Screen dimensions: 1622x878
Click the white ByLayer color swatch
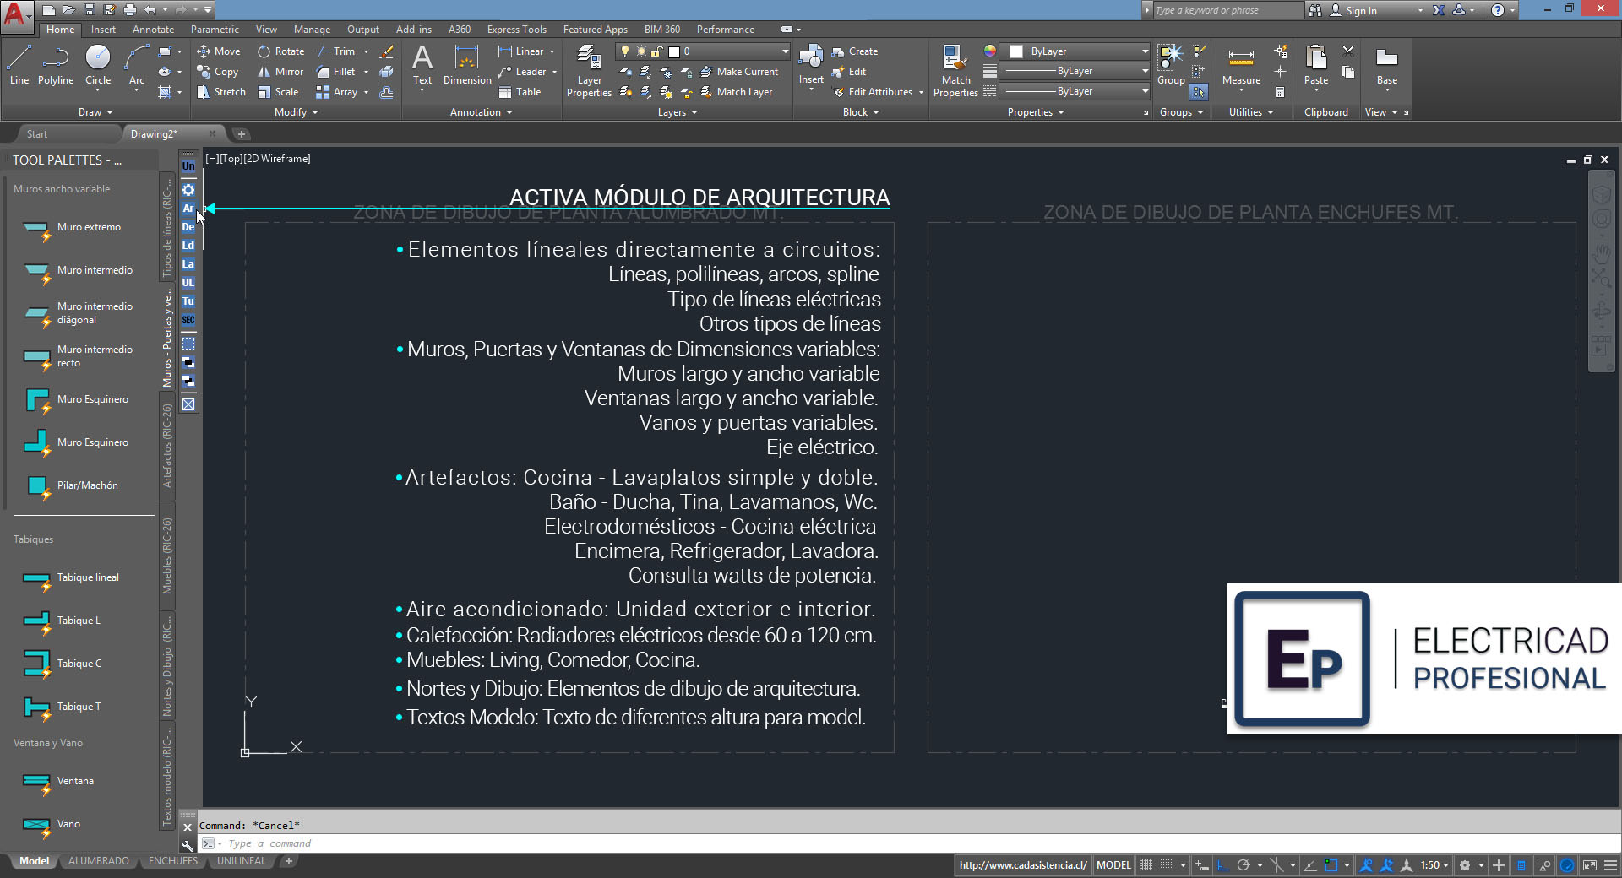tap(1016, 51)
